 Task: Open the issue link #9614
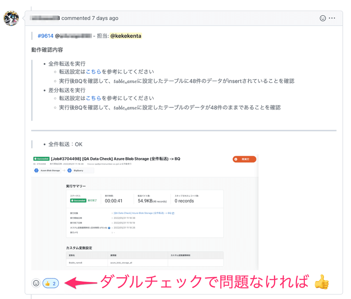point(46,36)
